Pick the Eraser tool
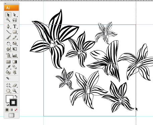The image size is (153, 125). click(x=15, y=85)
